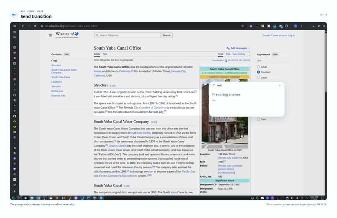Reload the Wikipedia page
This screenshot has height=218, width=337.
[x=35, y=26]
